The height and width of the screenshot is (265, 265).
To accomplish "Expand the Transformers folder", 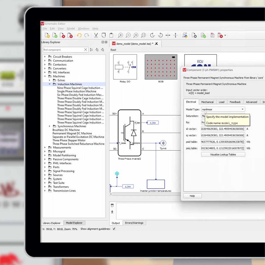I will click(x=45, y=187).
